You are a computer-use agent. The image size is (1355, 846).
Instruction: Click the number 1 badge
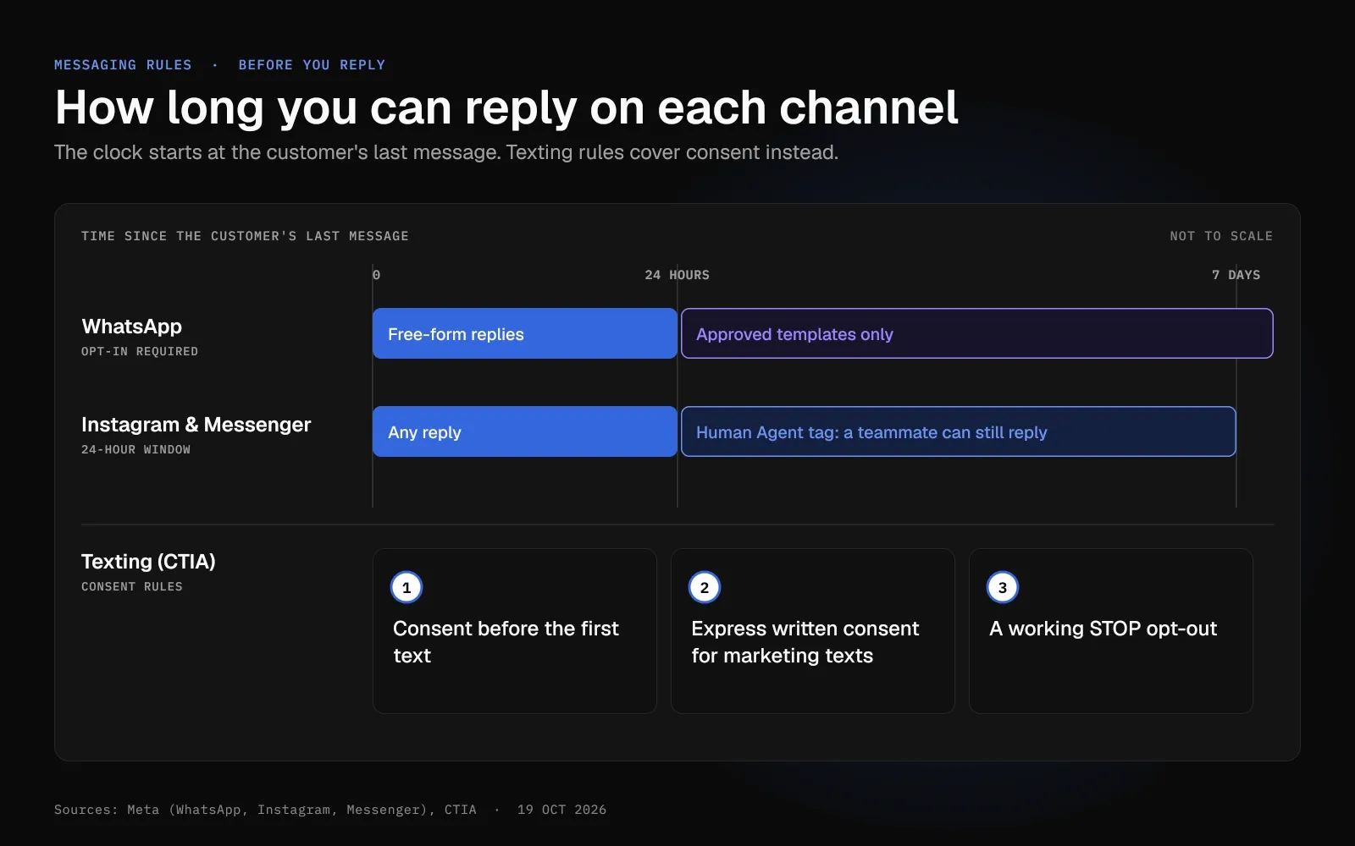[406, 587]
